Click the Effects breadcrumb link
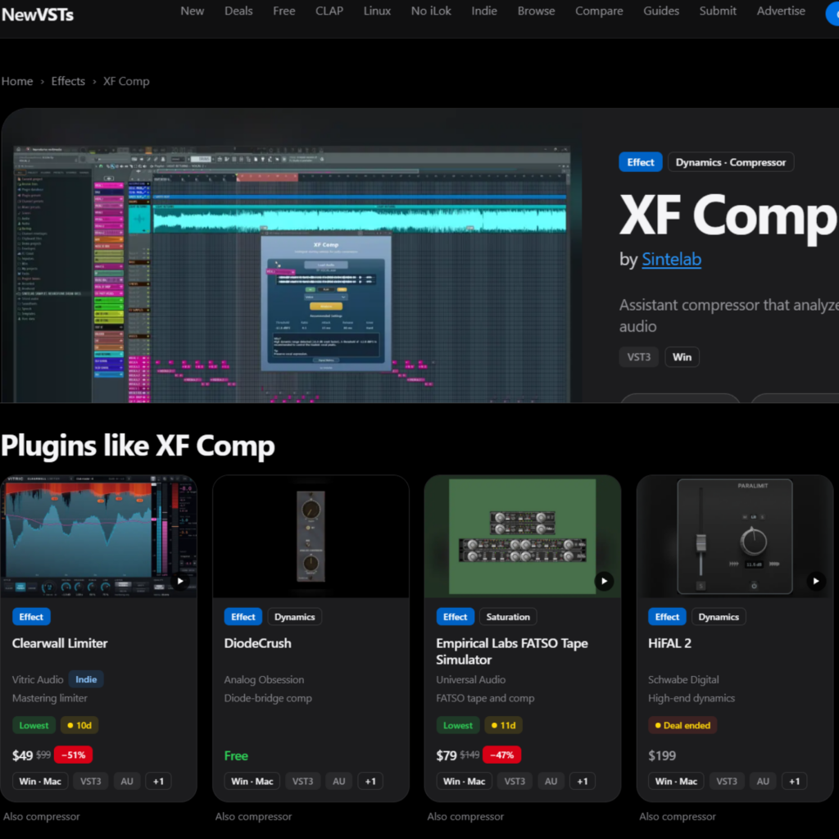 coord(68,81)
